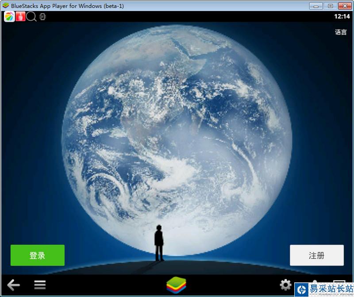Minimize the BlueStacks window
The image size is (354, 297).
[316, 6]
